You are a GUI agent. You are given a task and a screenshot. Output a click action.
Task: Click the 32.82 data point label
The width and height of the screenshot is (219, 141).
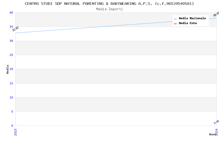tap(15, 29)
